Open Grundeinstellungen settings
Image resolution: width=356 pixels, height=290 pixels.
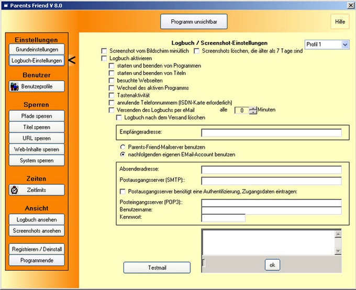tap(37, 49)
